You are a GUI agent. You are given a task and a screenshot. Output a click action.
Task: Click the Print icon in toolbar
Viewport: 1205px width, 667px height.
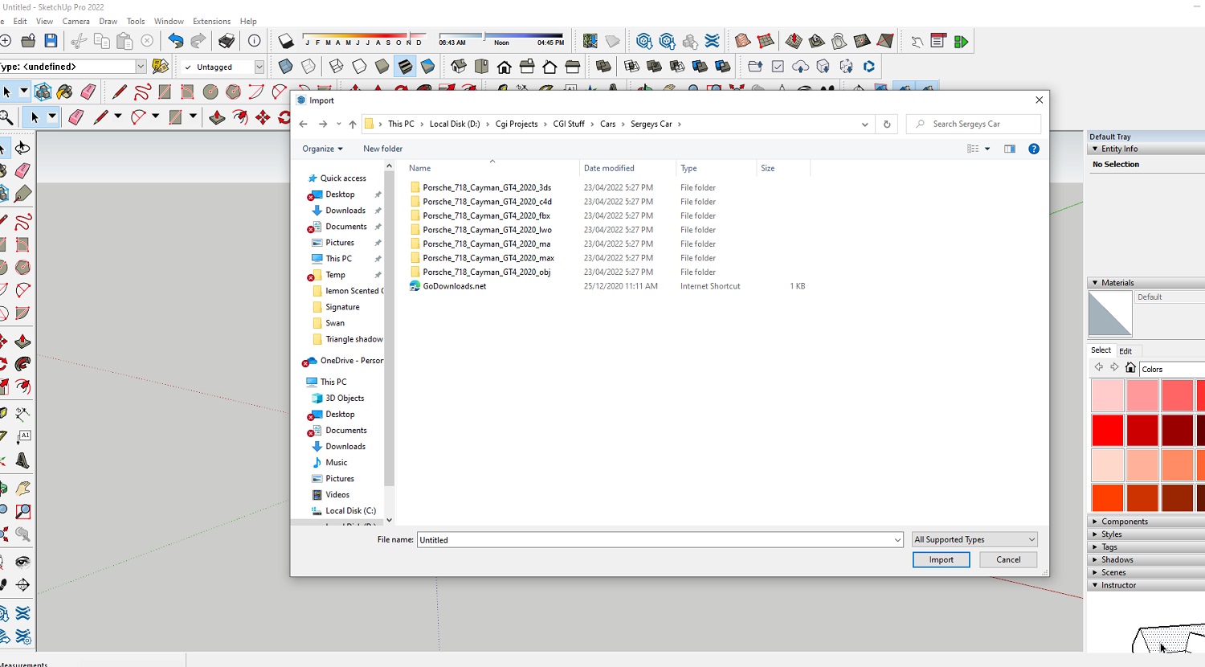(227, 41)
